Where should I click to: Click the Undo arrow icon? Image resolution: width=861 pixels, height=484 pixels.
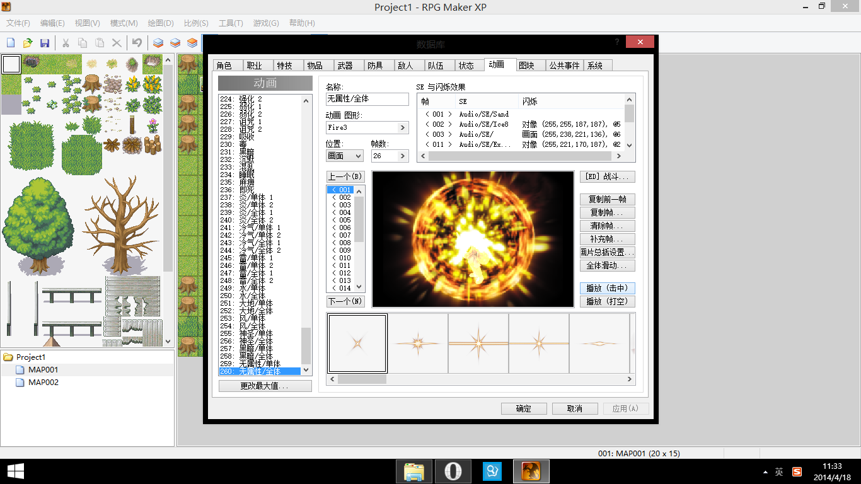point(137,43)
